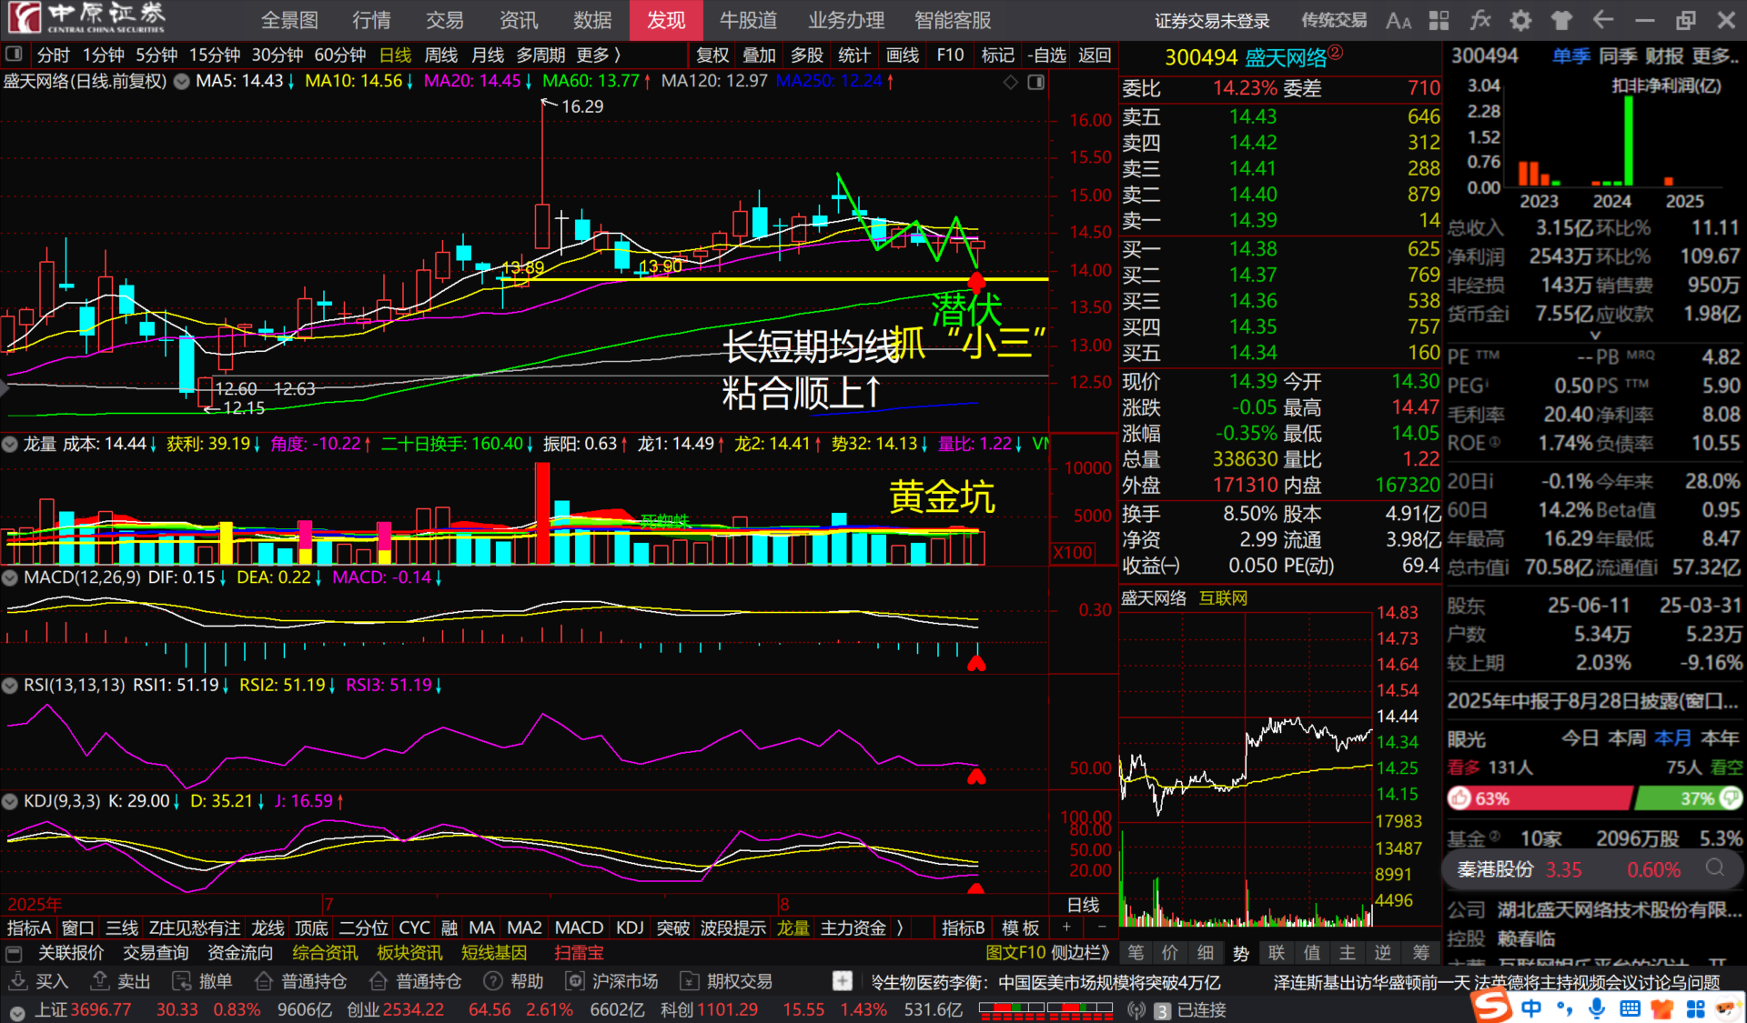
Task: Click the skin theme shirt icon
Action: [1561, 20]
